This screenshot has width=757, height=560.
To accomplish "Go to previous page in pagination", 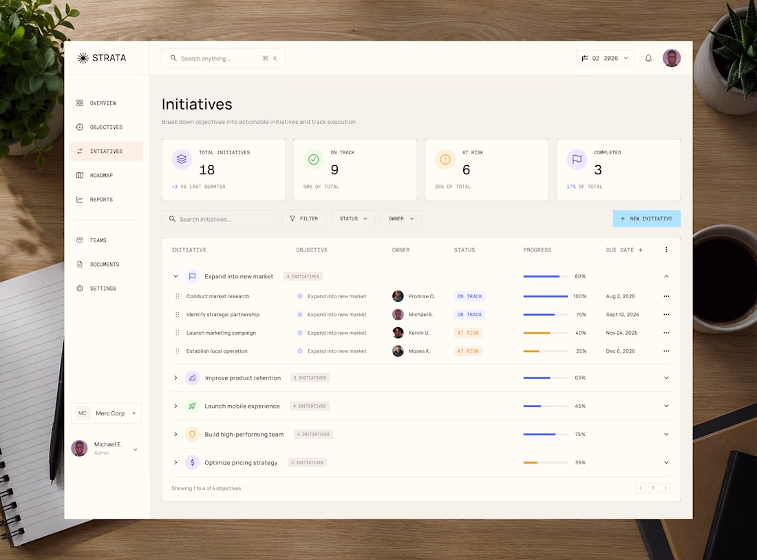I will coord(641,488).
